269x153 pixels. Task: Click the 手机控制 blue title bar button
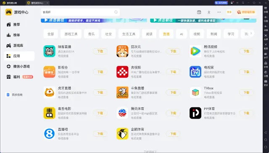pos(221,3)
